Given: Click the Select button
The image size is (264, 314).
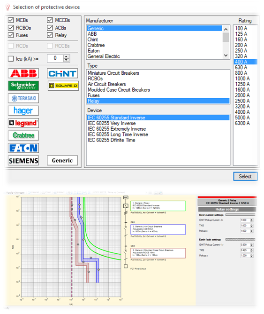Looking at the screenshot, I should click(245, 176).
